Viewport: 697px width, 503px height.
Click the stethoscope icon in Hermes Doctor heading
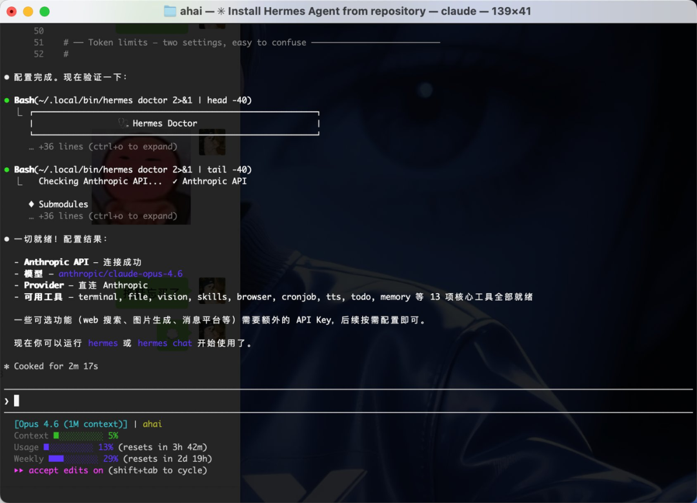123,123
